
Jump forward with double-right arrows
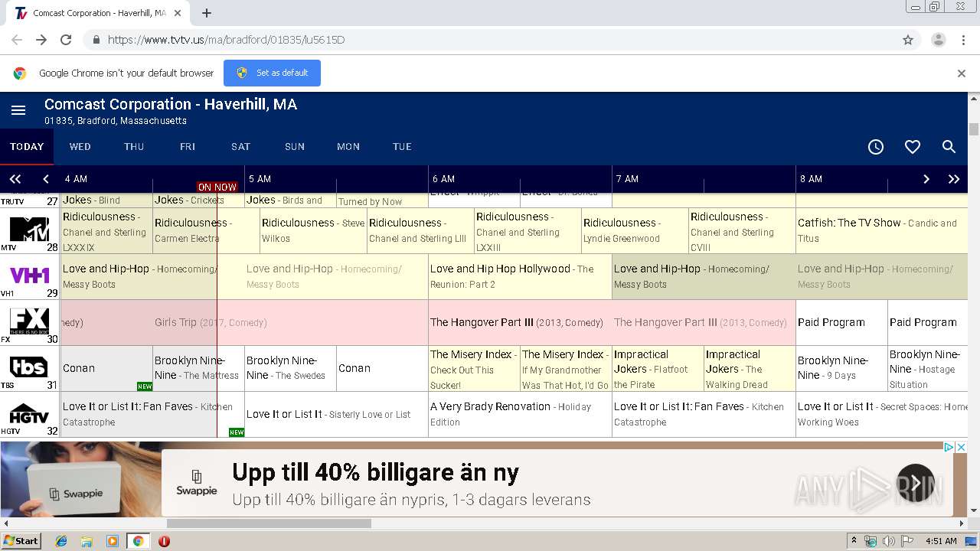pyautogui.click(x=954, y=179)
